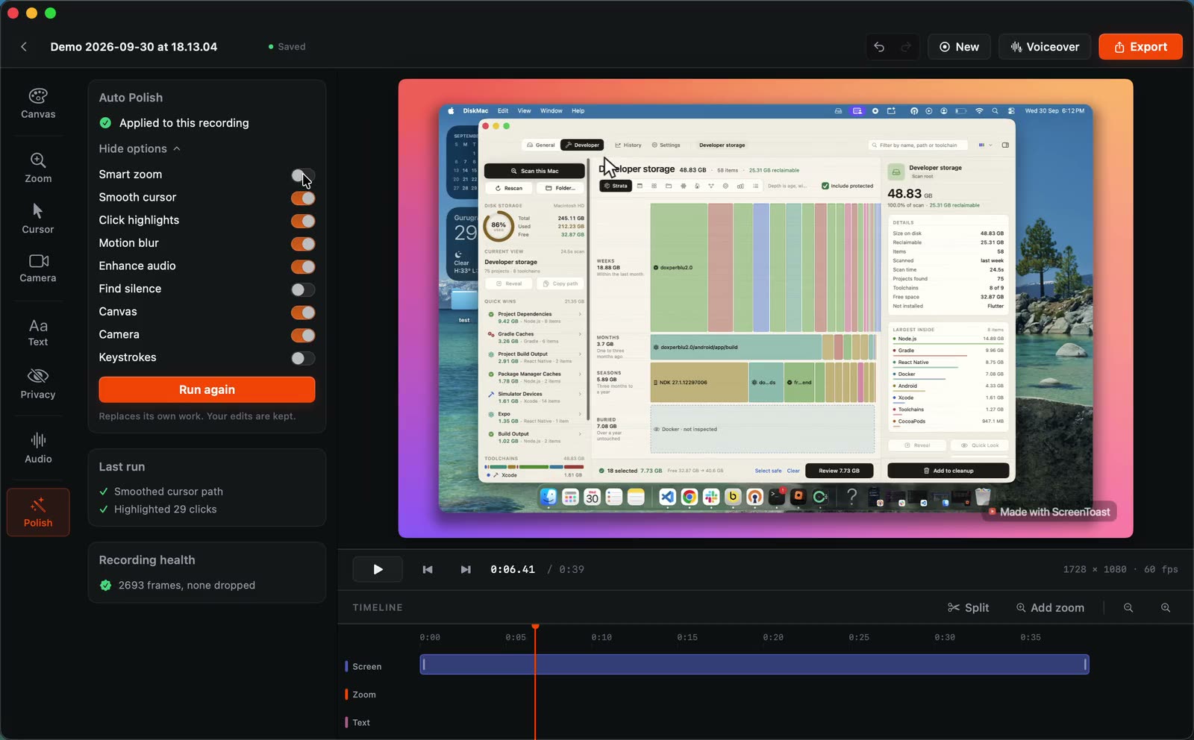Select the Text track label
The height and width of the screenshot is (740, 1194).
coord(361,723)
